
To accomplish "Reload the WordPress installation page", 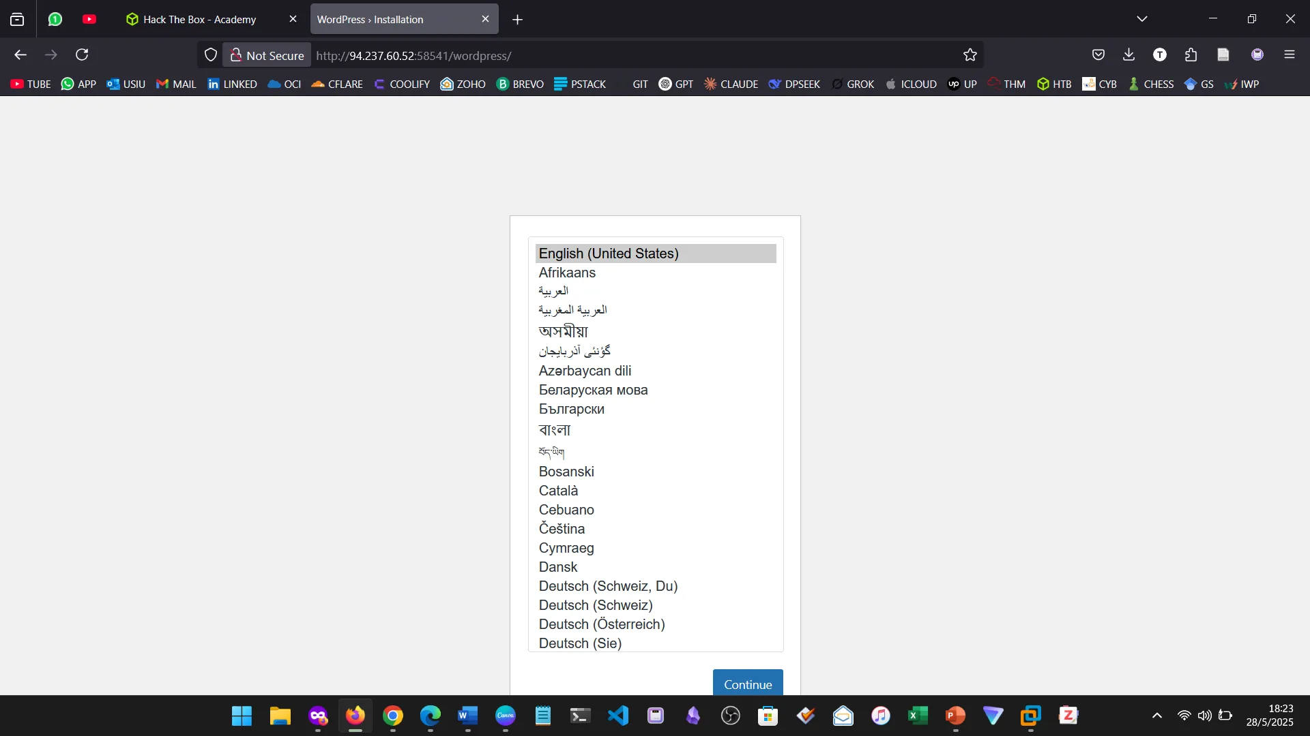I will click(x=82, y=55).
